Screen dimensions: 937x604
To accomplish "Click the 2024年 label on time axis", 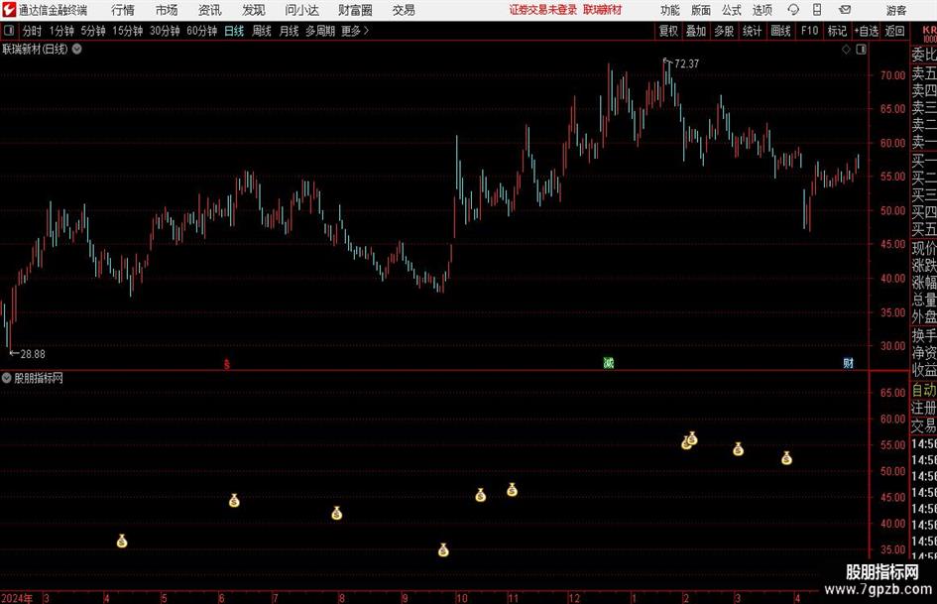I will pyautogui.click(x=17, y=598).
